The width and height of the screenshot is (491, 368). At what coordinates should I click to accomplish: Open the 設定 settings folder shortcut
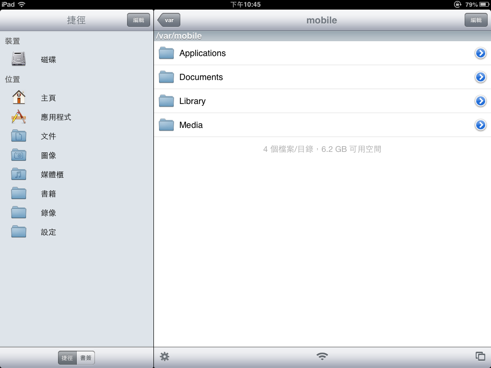tap(19, 232)
